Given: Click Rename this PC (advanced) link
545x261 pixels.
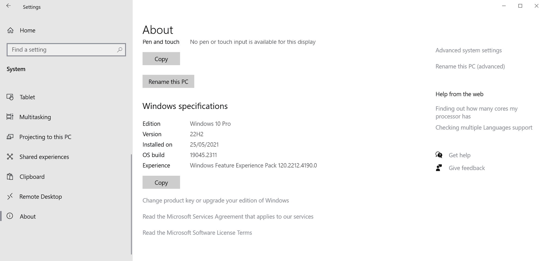Looking at the screenshot, I should coord(470,66).
